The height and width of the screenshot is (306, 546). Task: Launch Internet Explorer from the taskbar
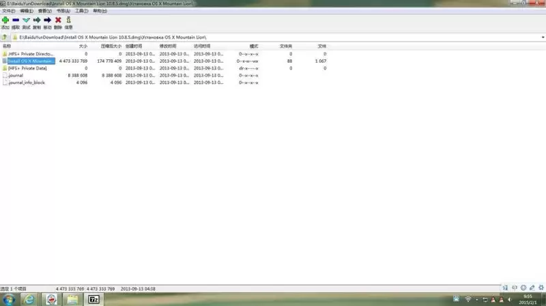coord(29,299)
